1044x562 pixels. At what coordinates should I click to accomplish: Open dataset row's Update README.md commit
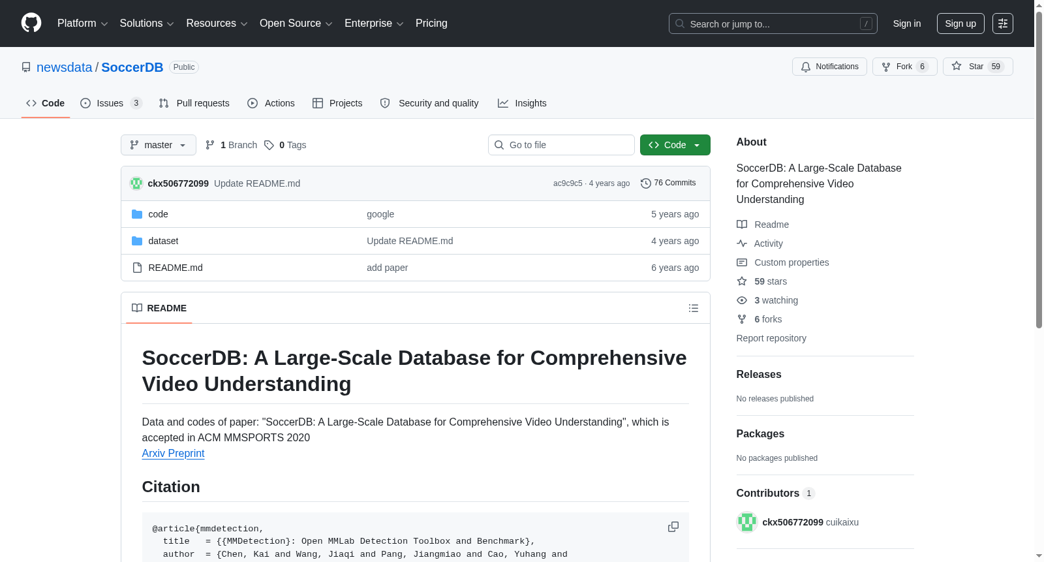tap(410, 241)
